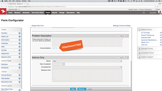
Task: Expand the Archived Forms panel
Action: point(139,53)
